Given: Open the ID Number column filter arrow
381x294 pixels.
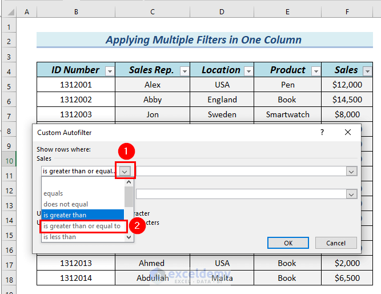Looking at the screenshot, I should [110, 71].
